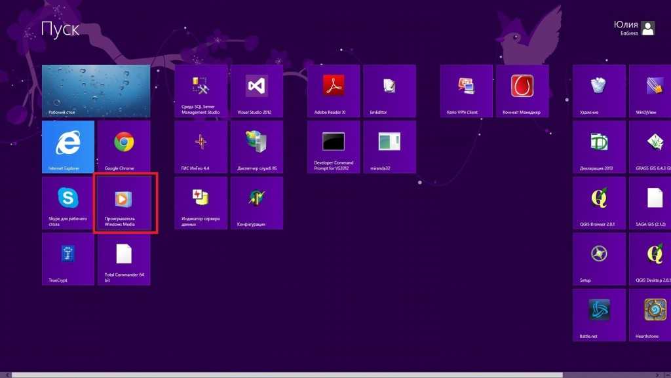
Task: Open QGIS Desktop 2.8.1 tile
Action: pyautogui.click(x=651, y=259)
